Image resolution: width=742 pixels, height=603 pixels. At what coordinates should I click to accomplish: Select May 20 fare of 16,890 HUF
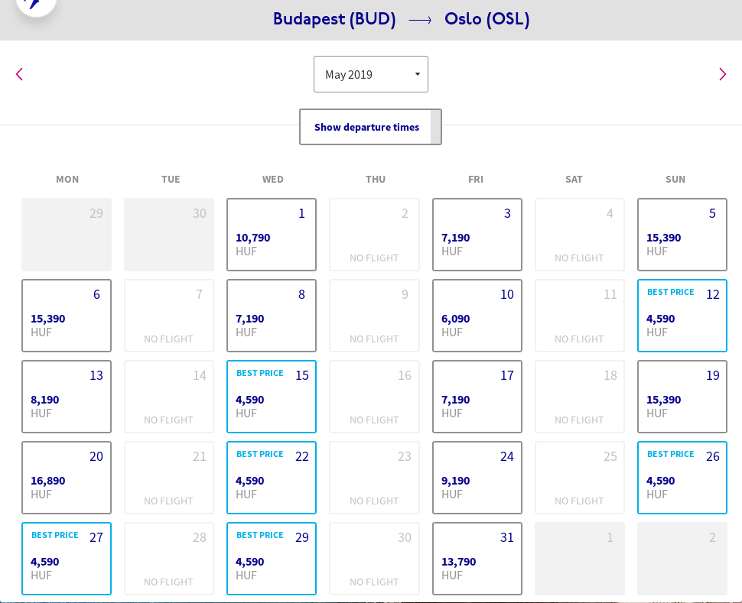(67, 478)
